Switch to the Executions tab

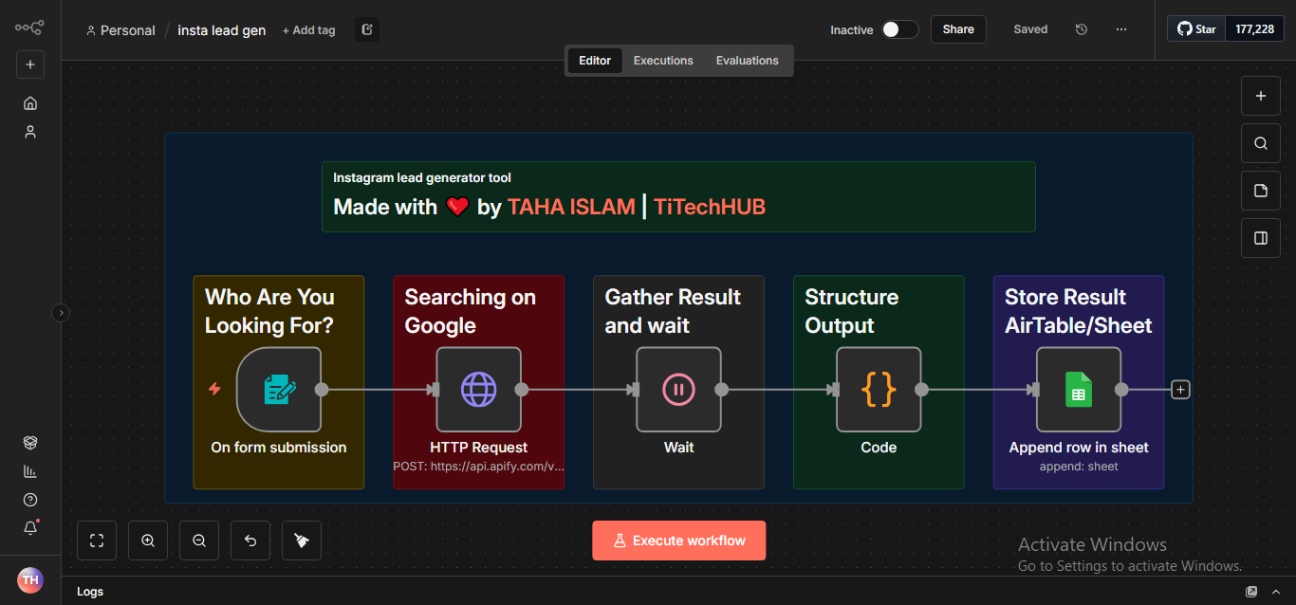point(663,61)
